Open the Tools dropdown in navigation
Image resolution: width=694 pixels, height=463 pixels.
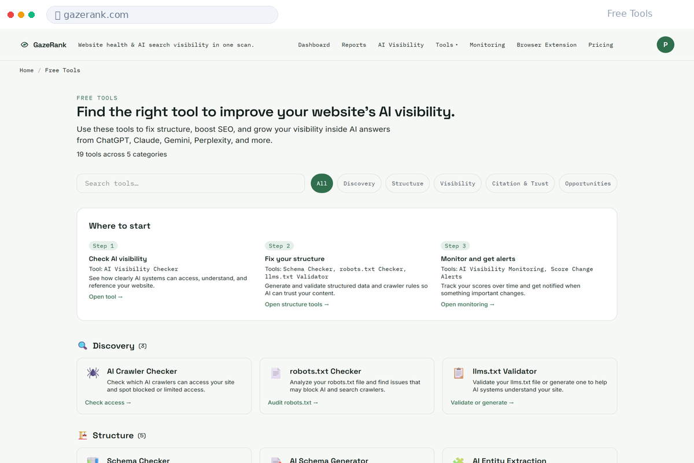pos(446,45)
